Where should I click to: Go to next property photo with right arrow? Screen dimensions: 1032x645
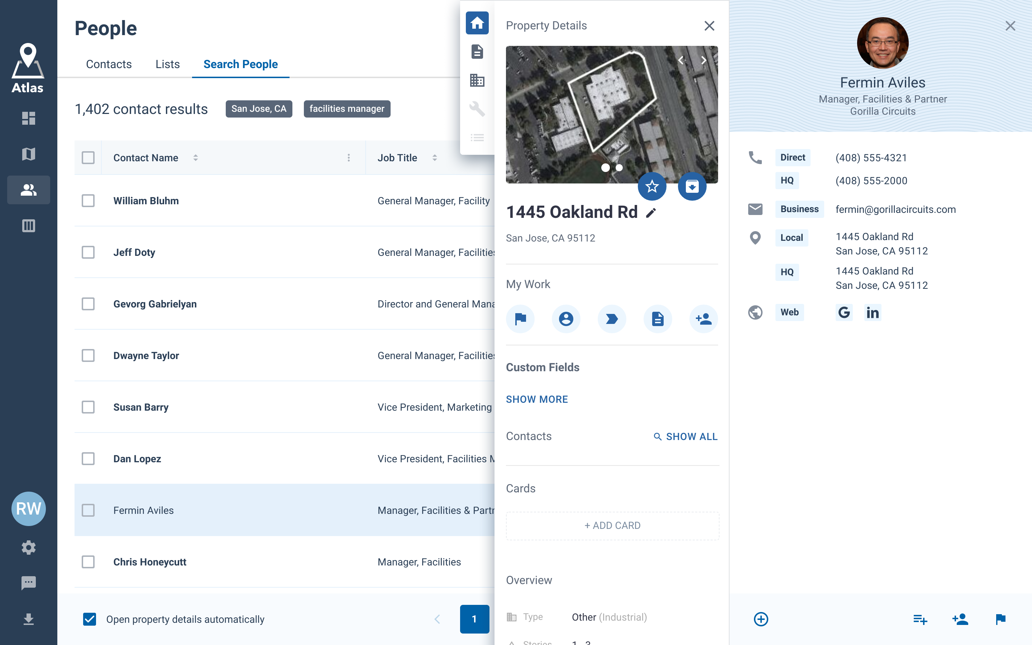(704, 61)
